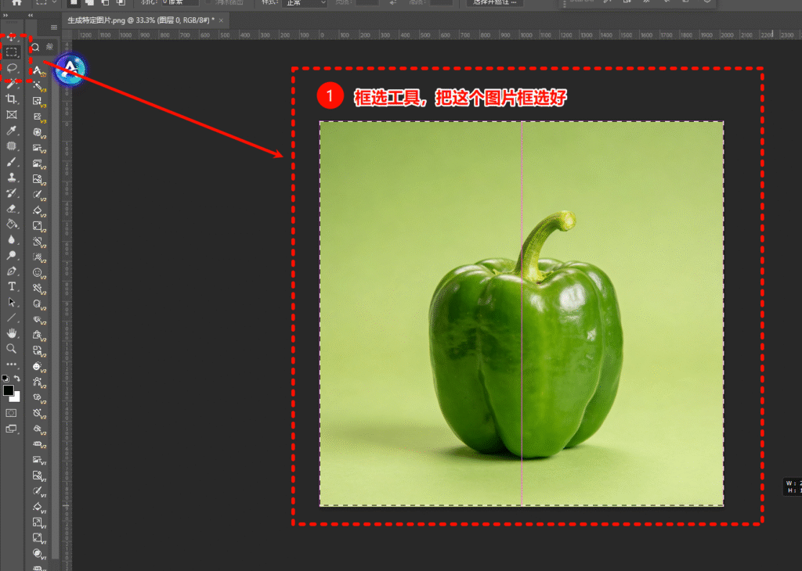The image size is (802, 571).
Task: Select the Rectangular Marquee tool
Action: pos(12,52)
